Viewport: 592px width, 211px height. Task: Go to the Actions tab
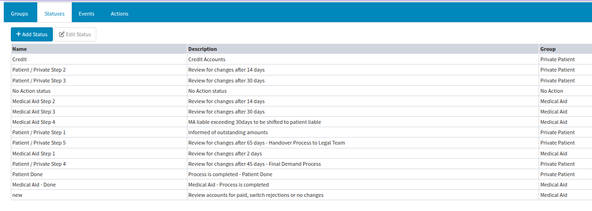tap(119, 14)
